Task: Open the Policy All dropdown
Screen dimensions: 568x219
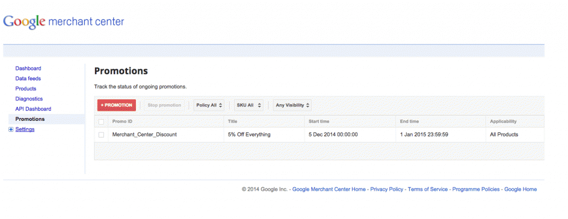Action: (x=209, y=105)
